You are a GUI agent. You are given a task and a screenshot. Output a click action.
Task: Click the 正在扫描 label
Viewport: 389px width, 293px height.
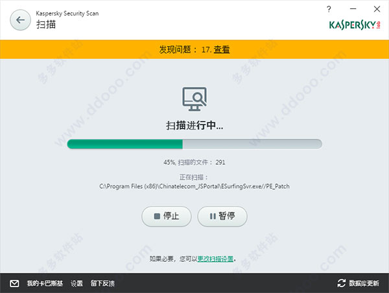tap(193, 178)
